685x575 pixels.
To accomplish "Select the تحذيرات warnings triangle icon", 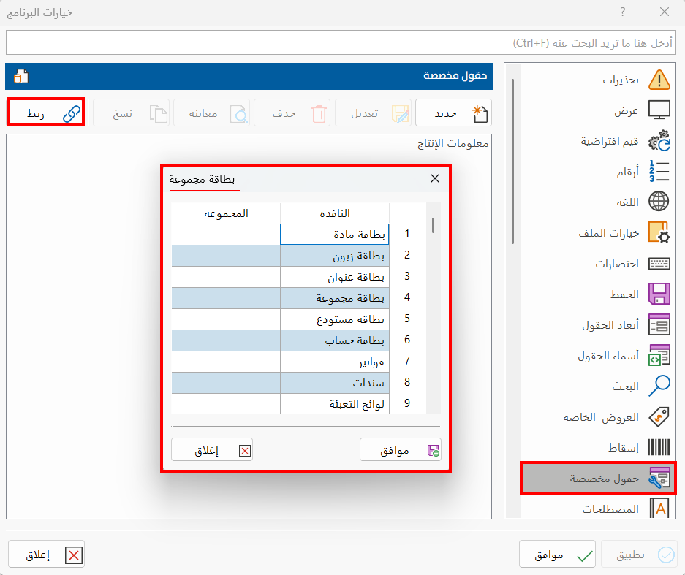I will (660, 80).
